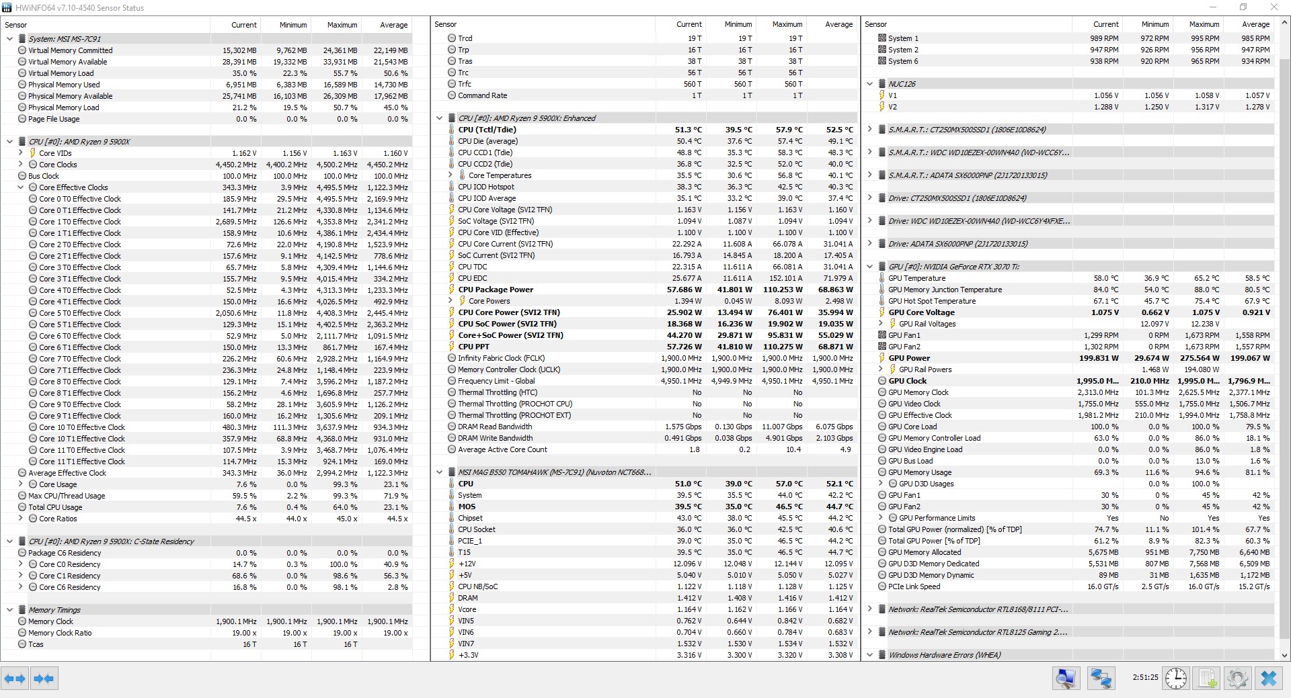The width and height of the screenshot is (1291, 698).
Task: Open shared sensors via the two-monitors icon
Action: coord(1101,679)
